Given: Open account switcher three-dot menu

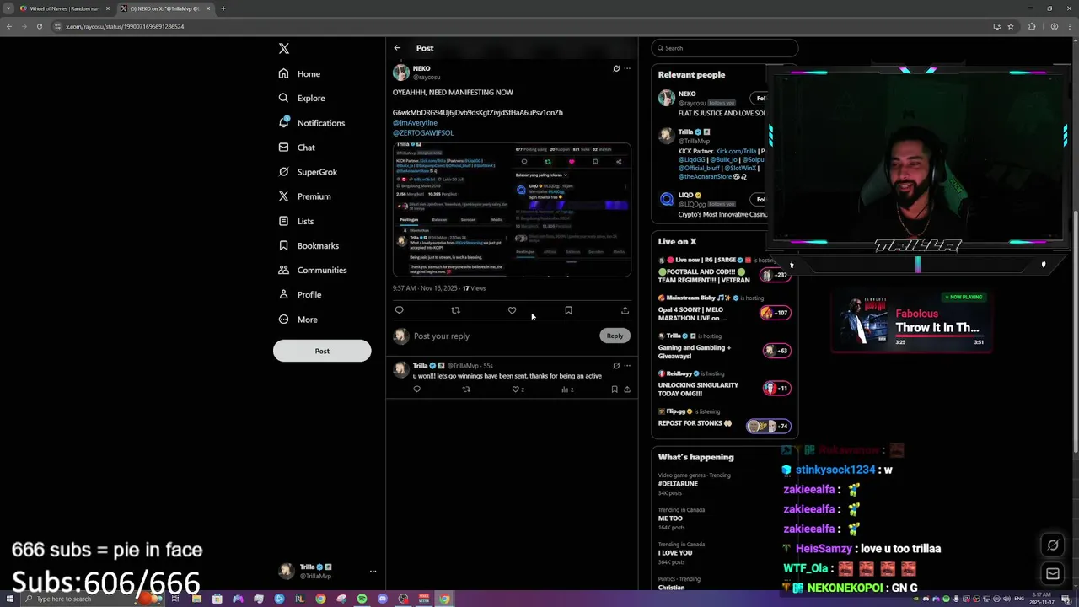Looking at the screenshot, I should [373, 571].
